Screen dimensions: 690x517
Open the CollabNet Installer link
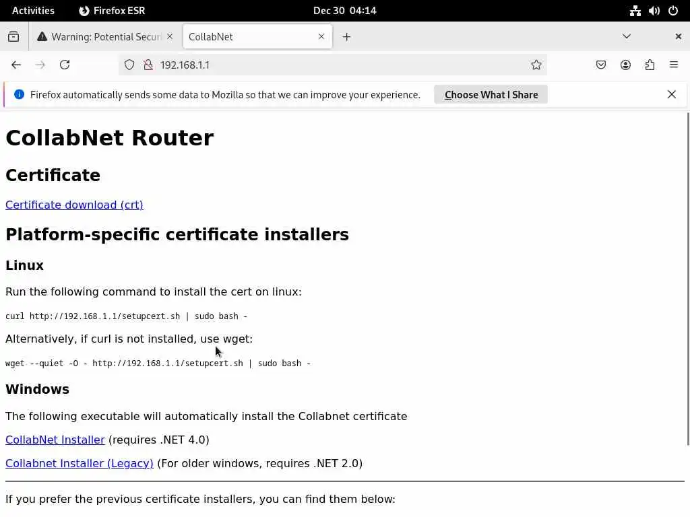[55, 440]
